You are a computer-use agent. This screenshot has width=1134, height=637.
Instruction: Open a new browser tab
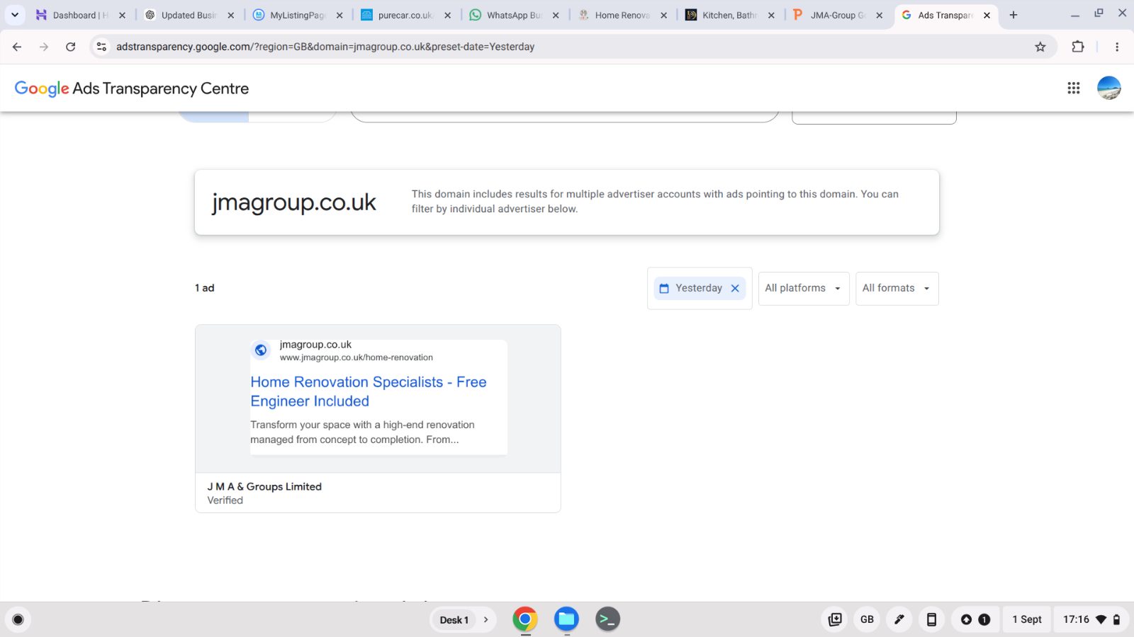click(1014, 15)
